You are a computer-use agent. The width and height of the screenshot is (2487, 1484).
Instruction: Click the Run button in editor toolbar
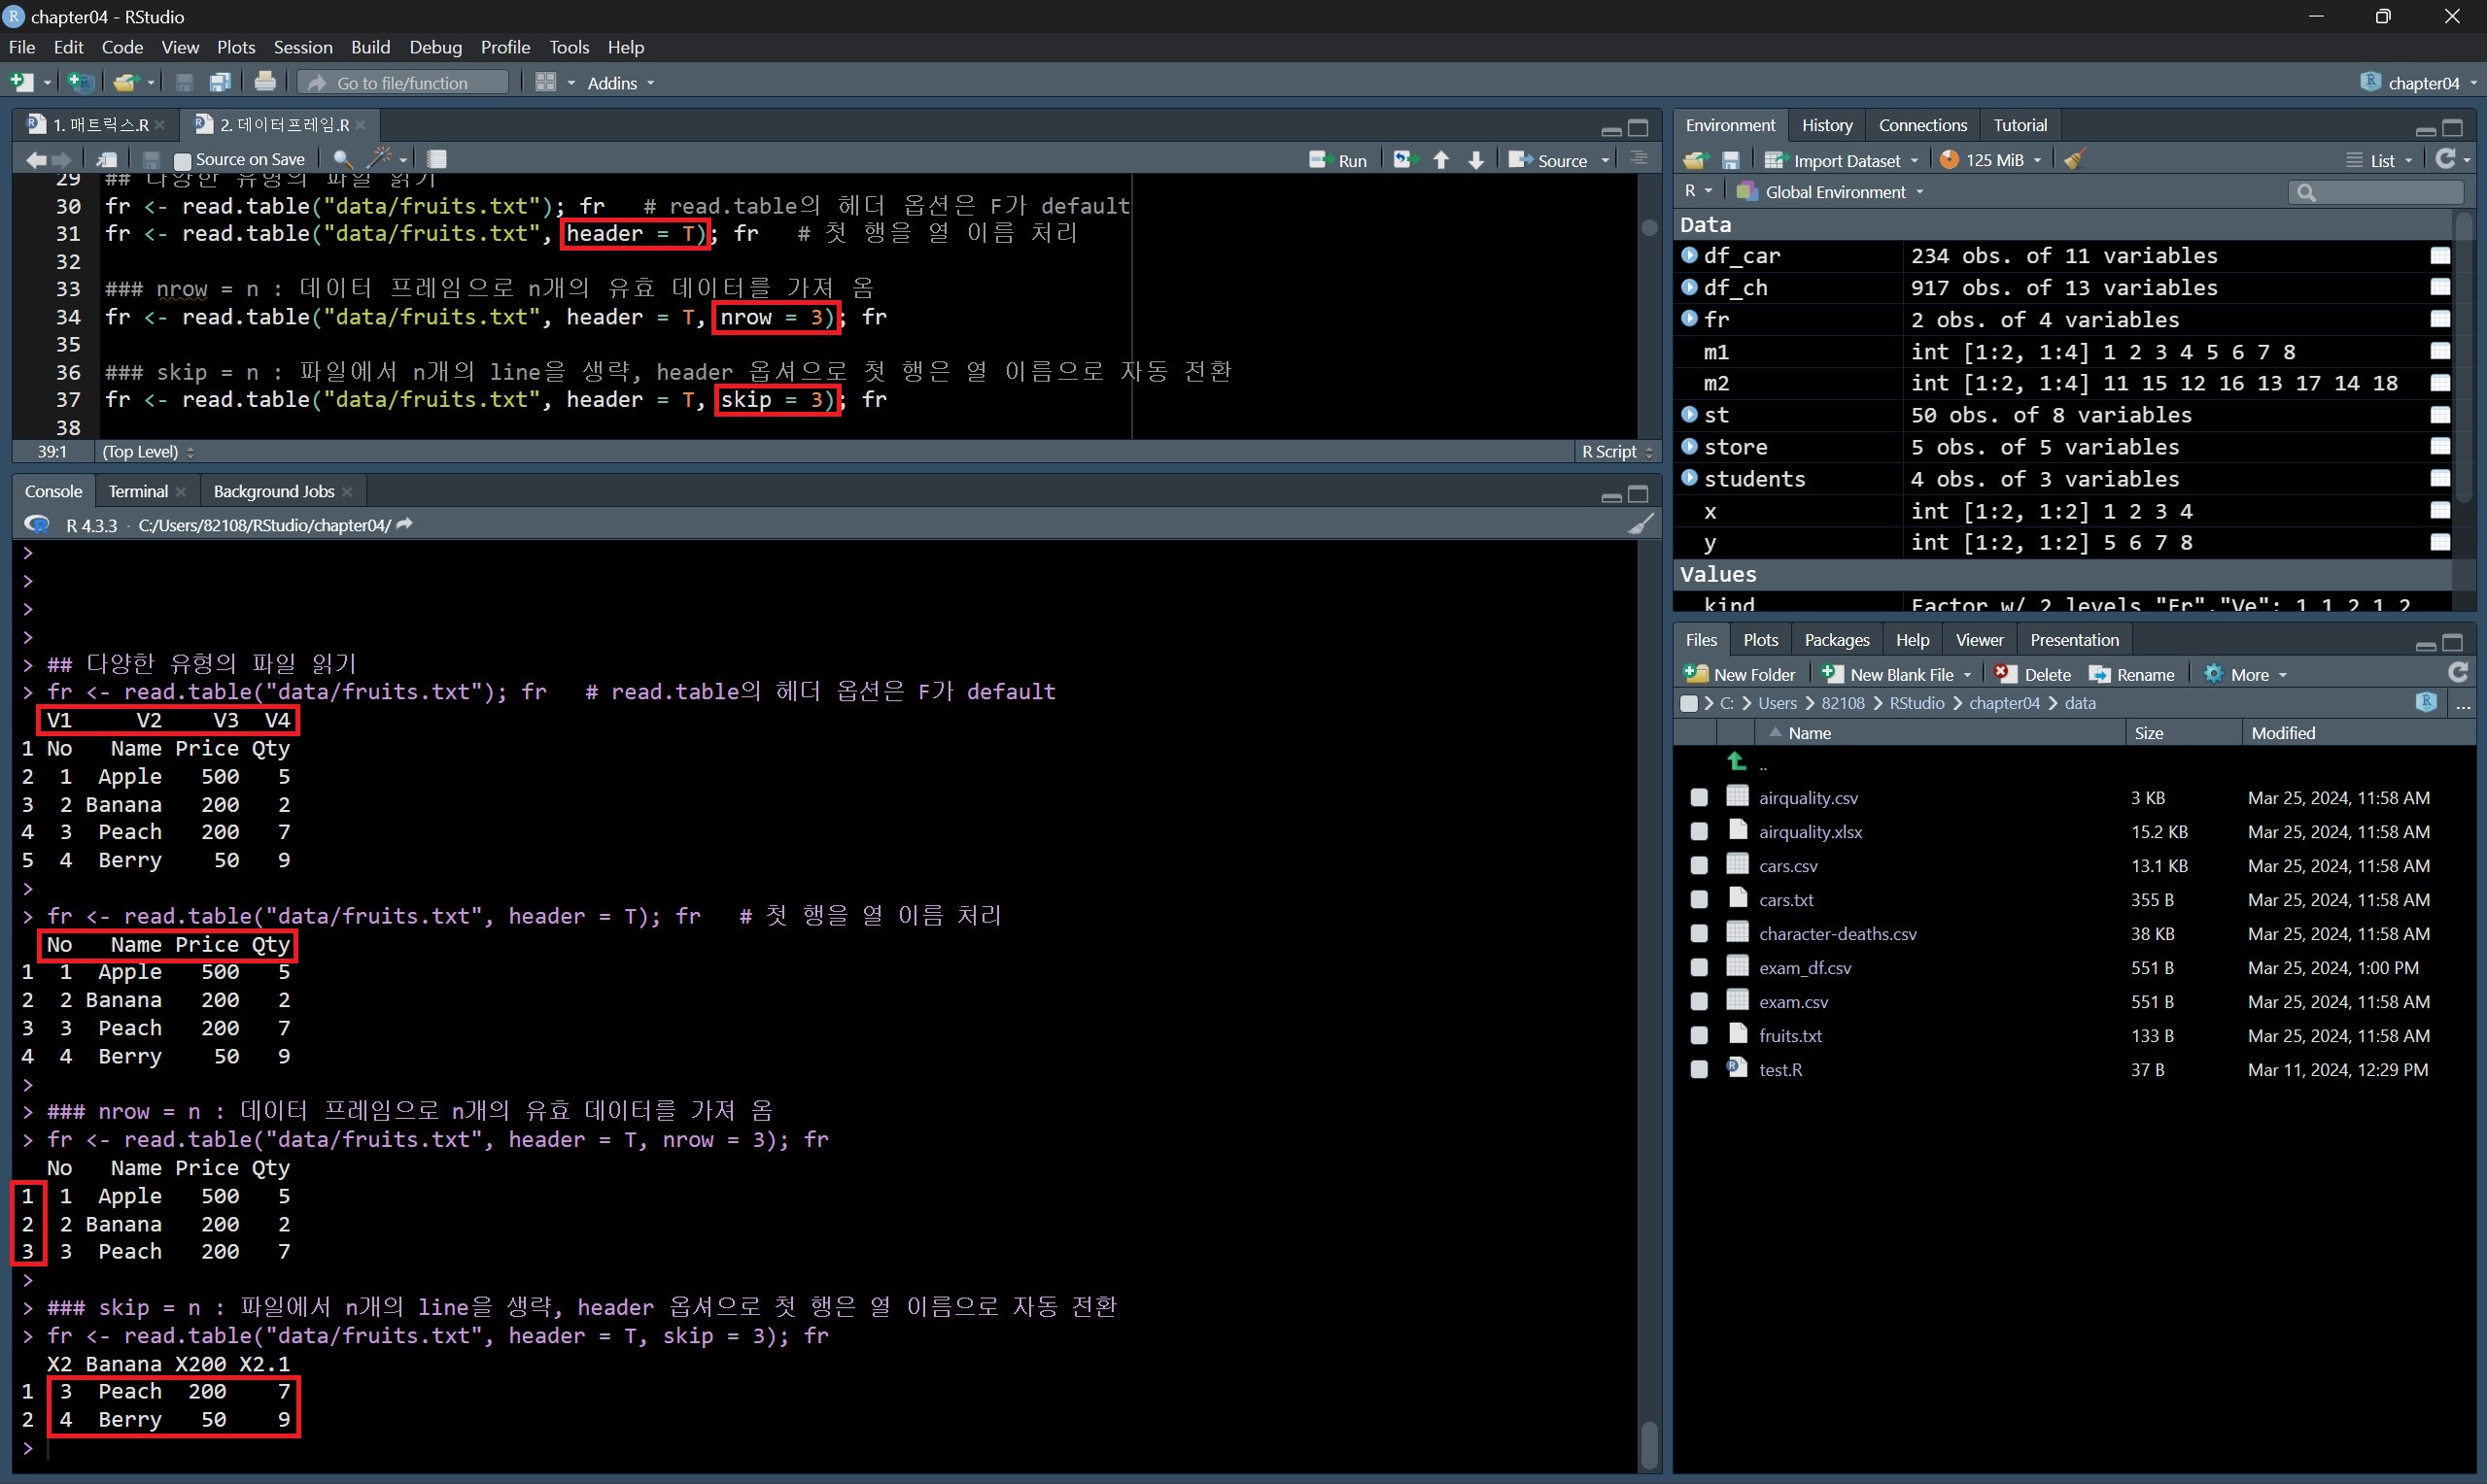tap(1338, 160)
